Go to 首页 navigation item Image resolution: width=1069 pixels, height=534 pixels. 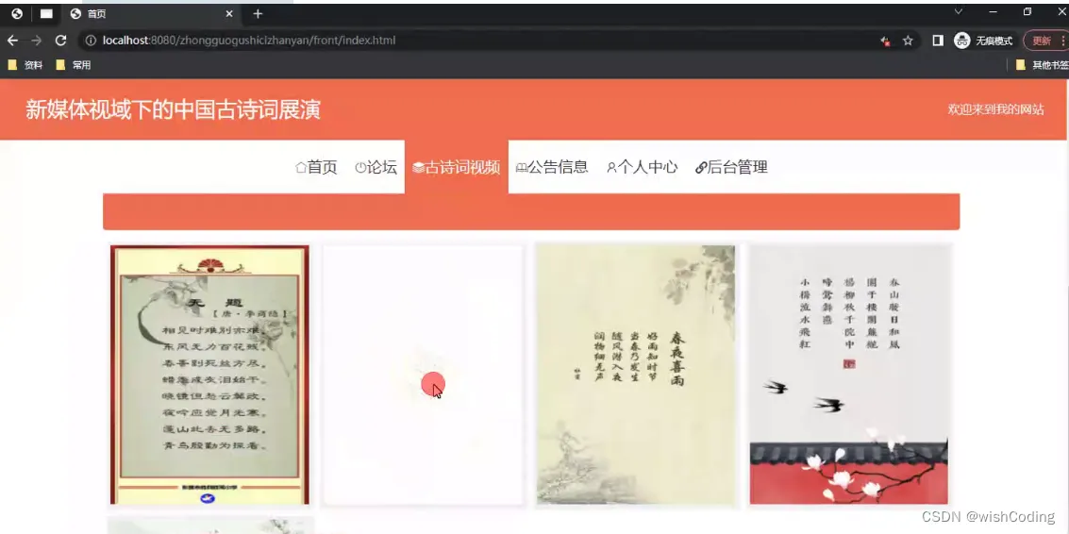pyautogui.click(x=316, y=167)
